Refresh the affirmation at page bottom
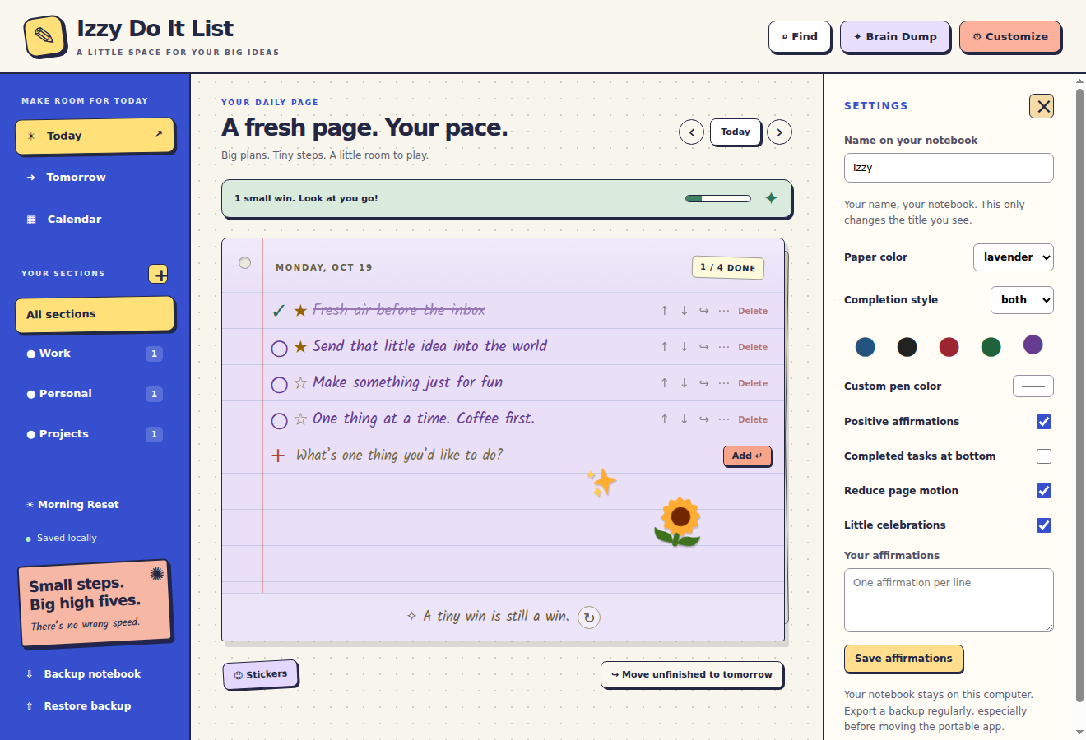 pyautogui.click(x=589, y=617)
